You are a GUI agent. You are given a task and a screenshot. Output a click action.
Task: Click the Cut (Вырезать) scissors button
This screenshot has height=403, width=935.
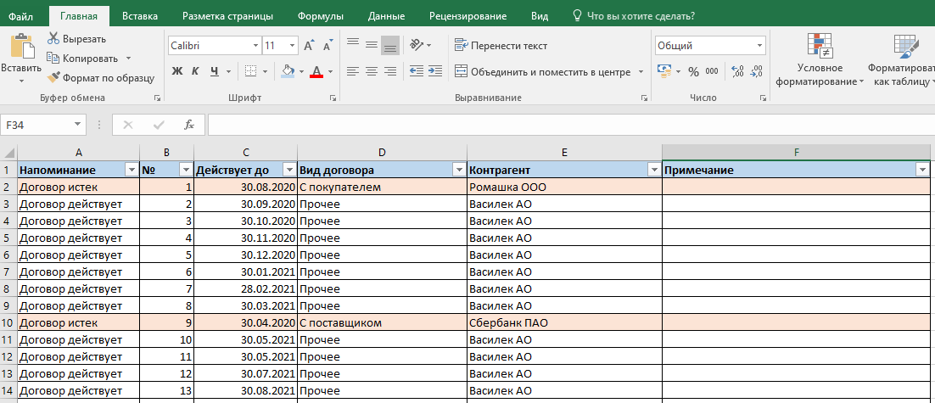tap(77, 39)
